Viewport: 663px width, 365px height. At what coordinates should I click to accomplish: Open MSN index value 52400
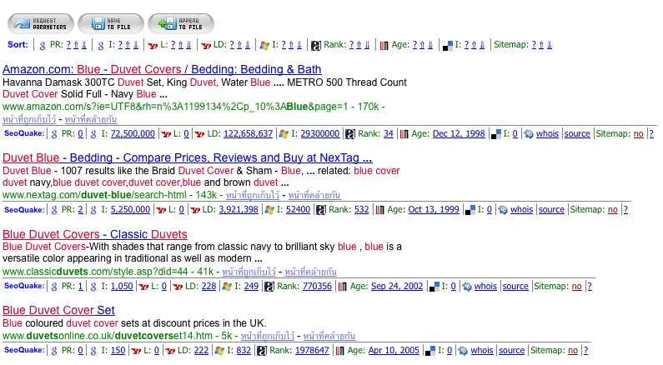pos(298,210)
